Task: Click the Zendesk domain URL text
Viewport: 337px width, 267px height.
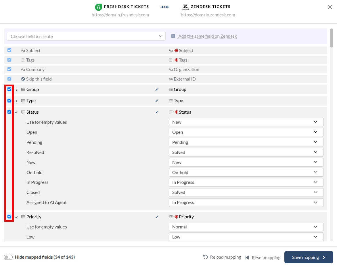Action: tap(208, 15)
